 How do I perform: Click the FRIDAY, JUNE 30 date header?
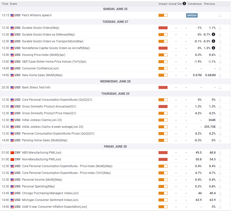click(x=115, y=147)
